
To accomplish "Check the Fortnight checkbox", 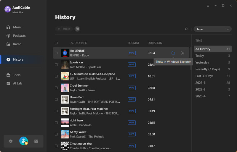I will coord(56,111).
